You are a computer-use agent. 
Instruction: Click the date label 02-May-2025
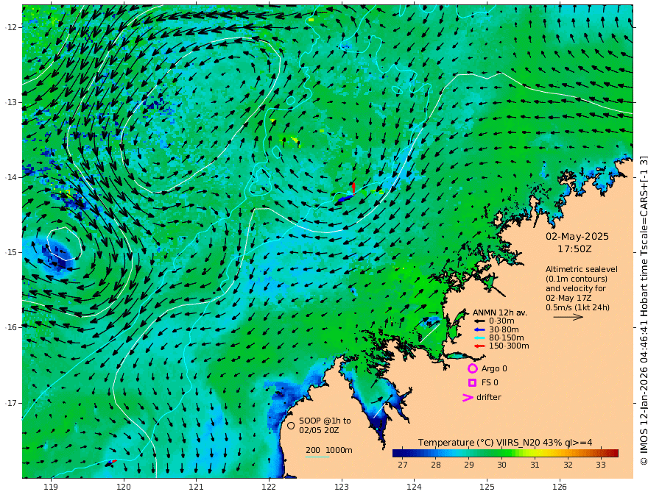[x=577, y=236]
